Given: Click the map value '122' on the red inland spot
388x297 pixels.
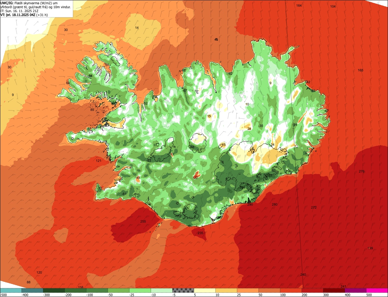Looking at the screenshot, I should pyautogui.click(x=195, y=178).
